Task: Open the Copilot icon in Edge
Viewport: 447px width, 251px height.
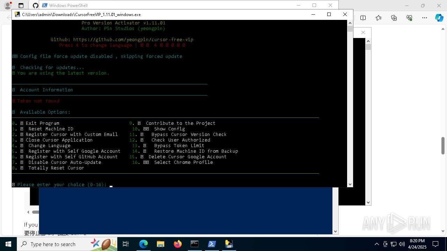Action: point(439,18)
